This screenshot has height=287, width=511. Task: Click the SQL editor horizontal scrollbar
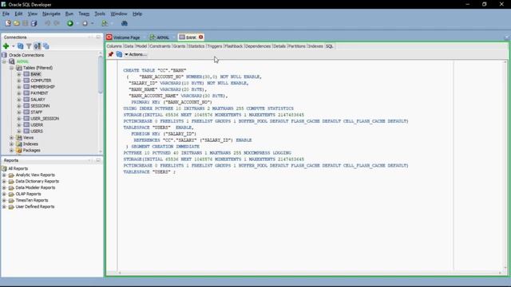point(310,273)
